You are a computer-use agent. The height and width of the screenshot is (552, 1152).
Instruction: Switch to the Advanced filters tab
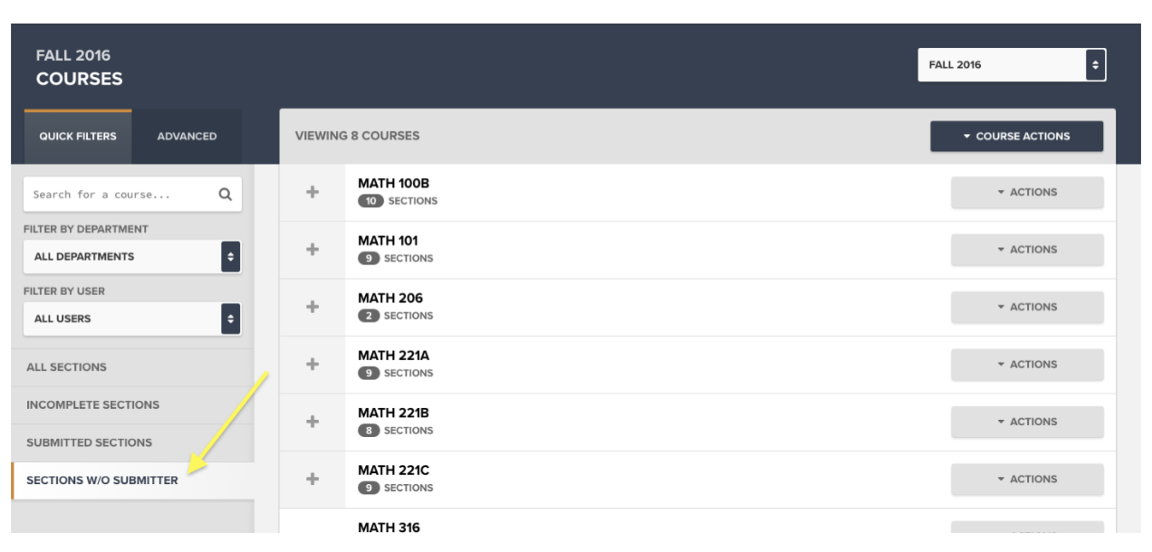click(187, 137)
